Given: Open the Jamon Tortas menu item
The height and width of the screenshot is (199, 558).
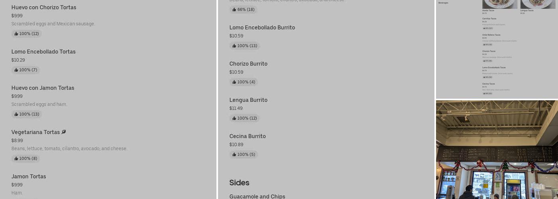Looking at the screenshot, I should click(x=29, y=176).
